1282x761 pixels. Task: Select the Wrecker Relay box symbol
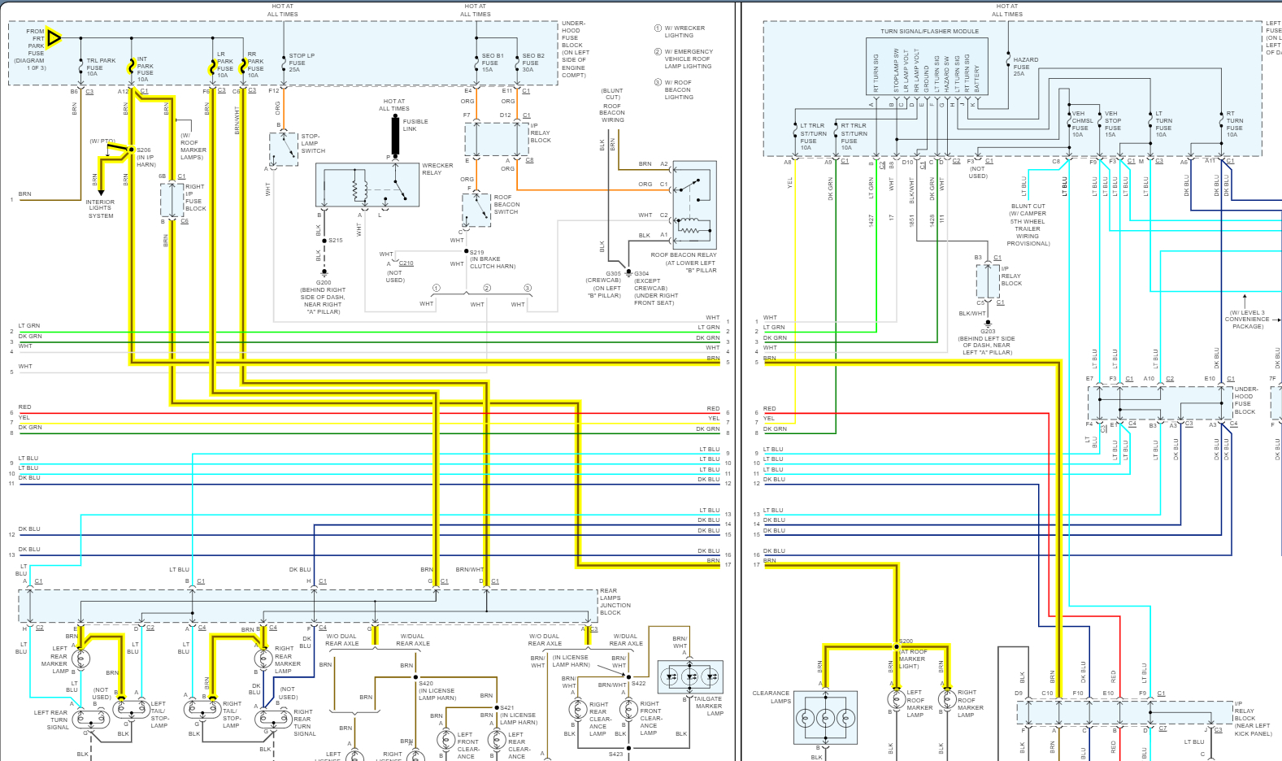pos(367,186)
